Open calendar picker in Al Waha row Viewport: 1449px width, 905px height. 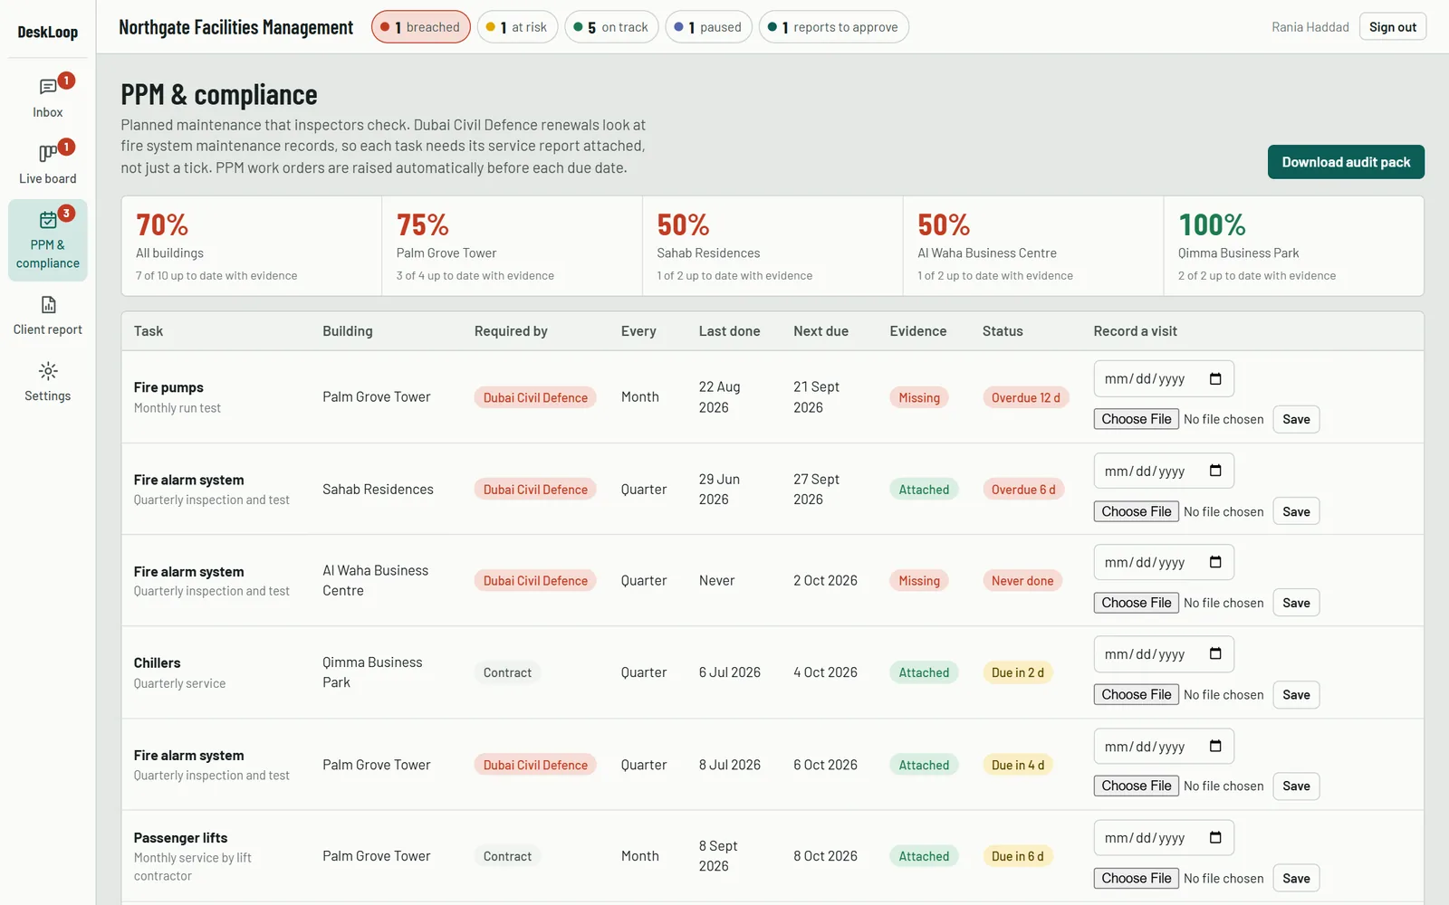point(1215,562)
